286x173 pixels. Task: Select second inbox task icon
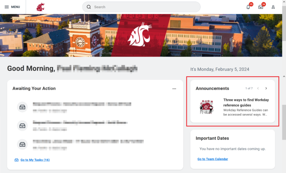(x=22, y=125)
